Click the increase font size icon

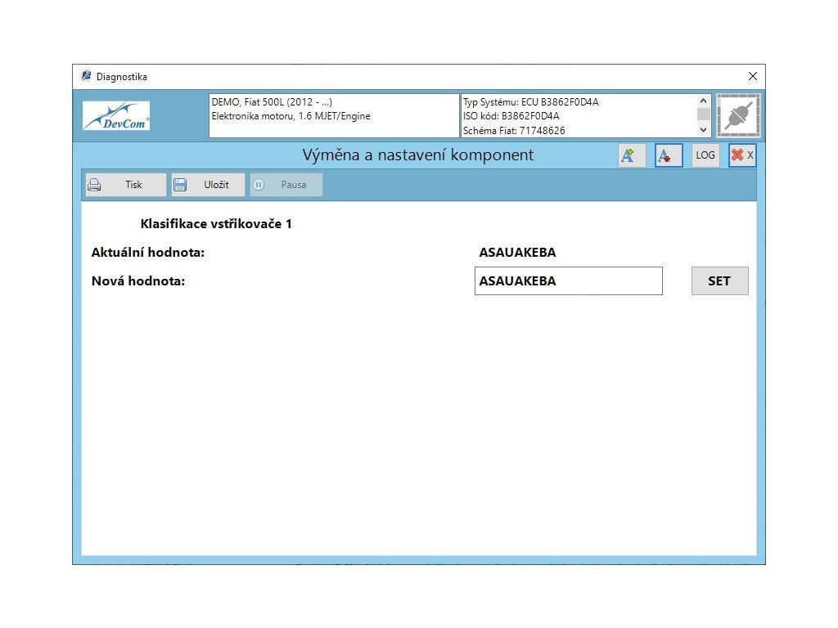point(632,155)
